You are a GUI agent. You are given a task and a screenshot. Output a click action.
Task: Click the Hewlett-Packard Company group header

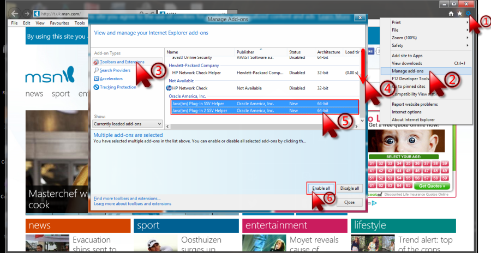(x=194, y=65)
